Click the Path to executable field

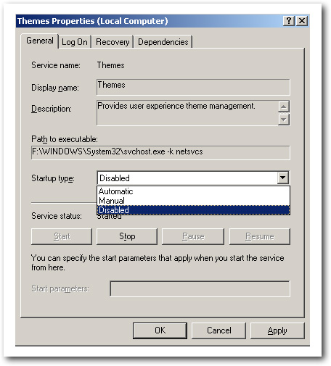[x=160, y=152]
